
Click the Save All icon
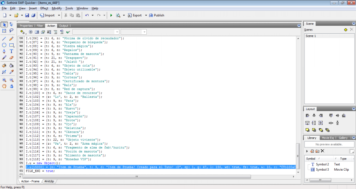(x=33, y=15)
